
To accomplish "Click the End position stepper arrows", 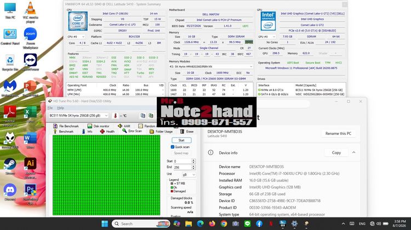I will click(193, 167).
